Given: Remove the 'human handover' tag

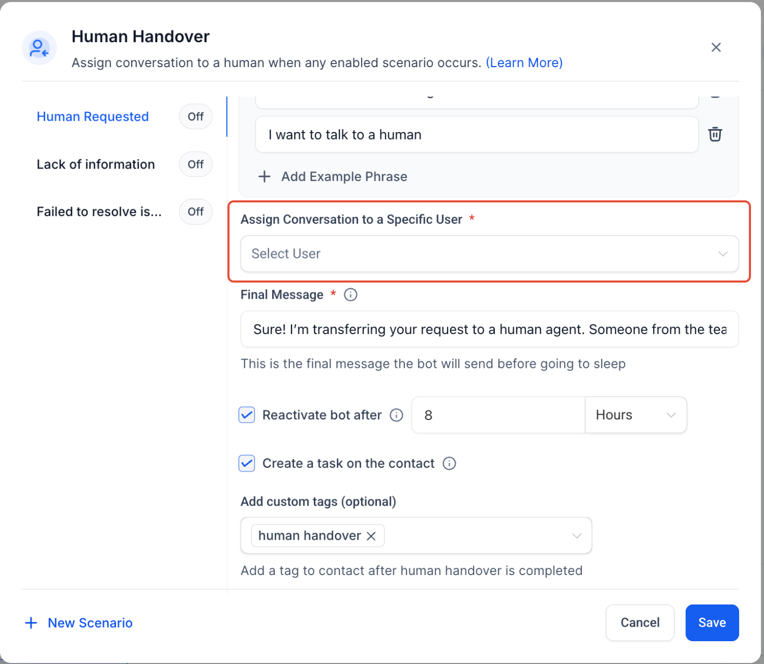Looking at the screenshot, I should click(x=371, y=536).
